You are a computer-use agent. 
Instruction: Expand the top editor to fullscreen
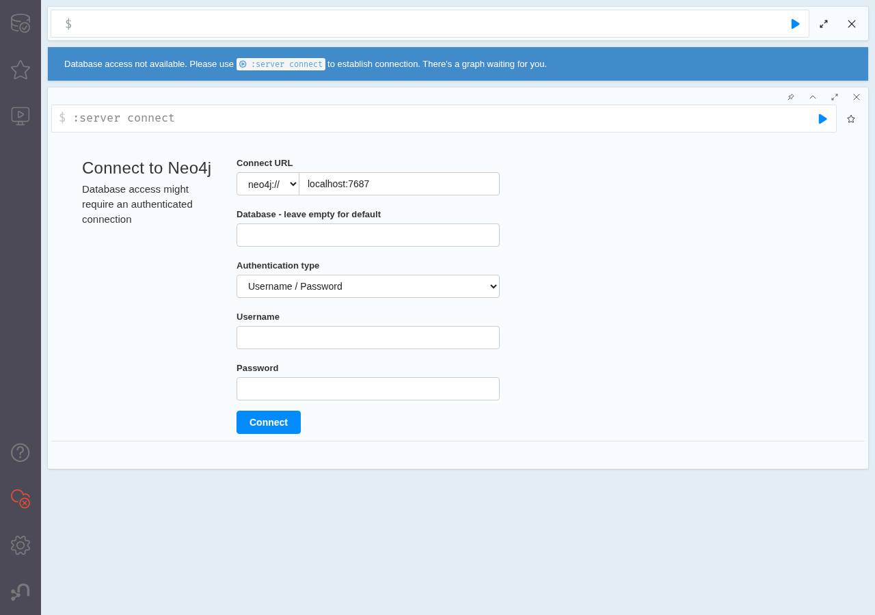pos(824,24)
